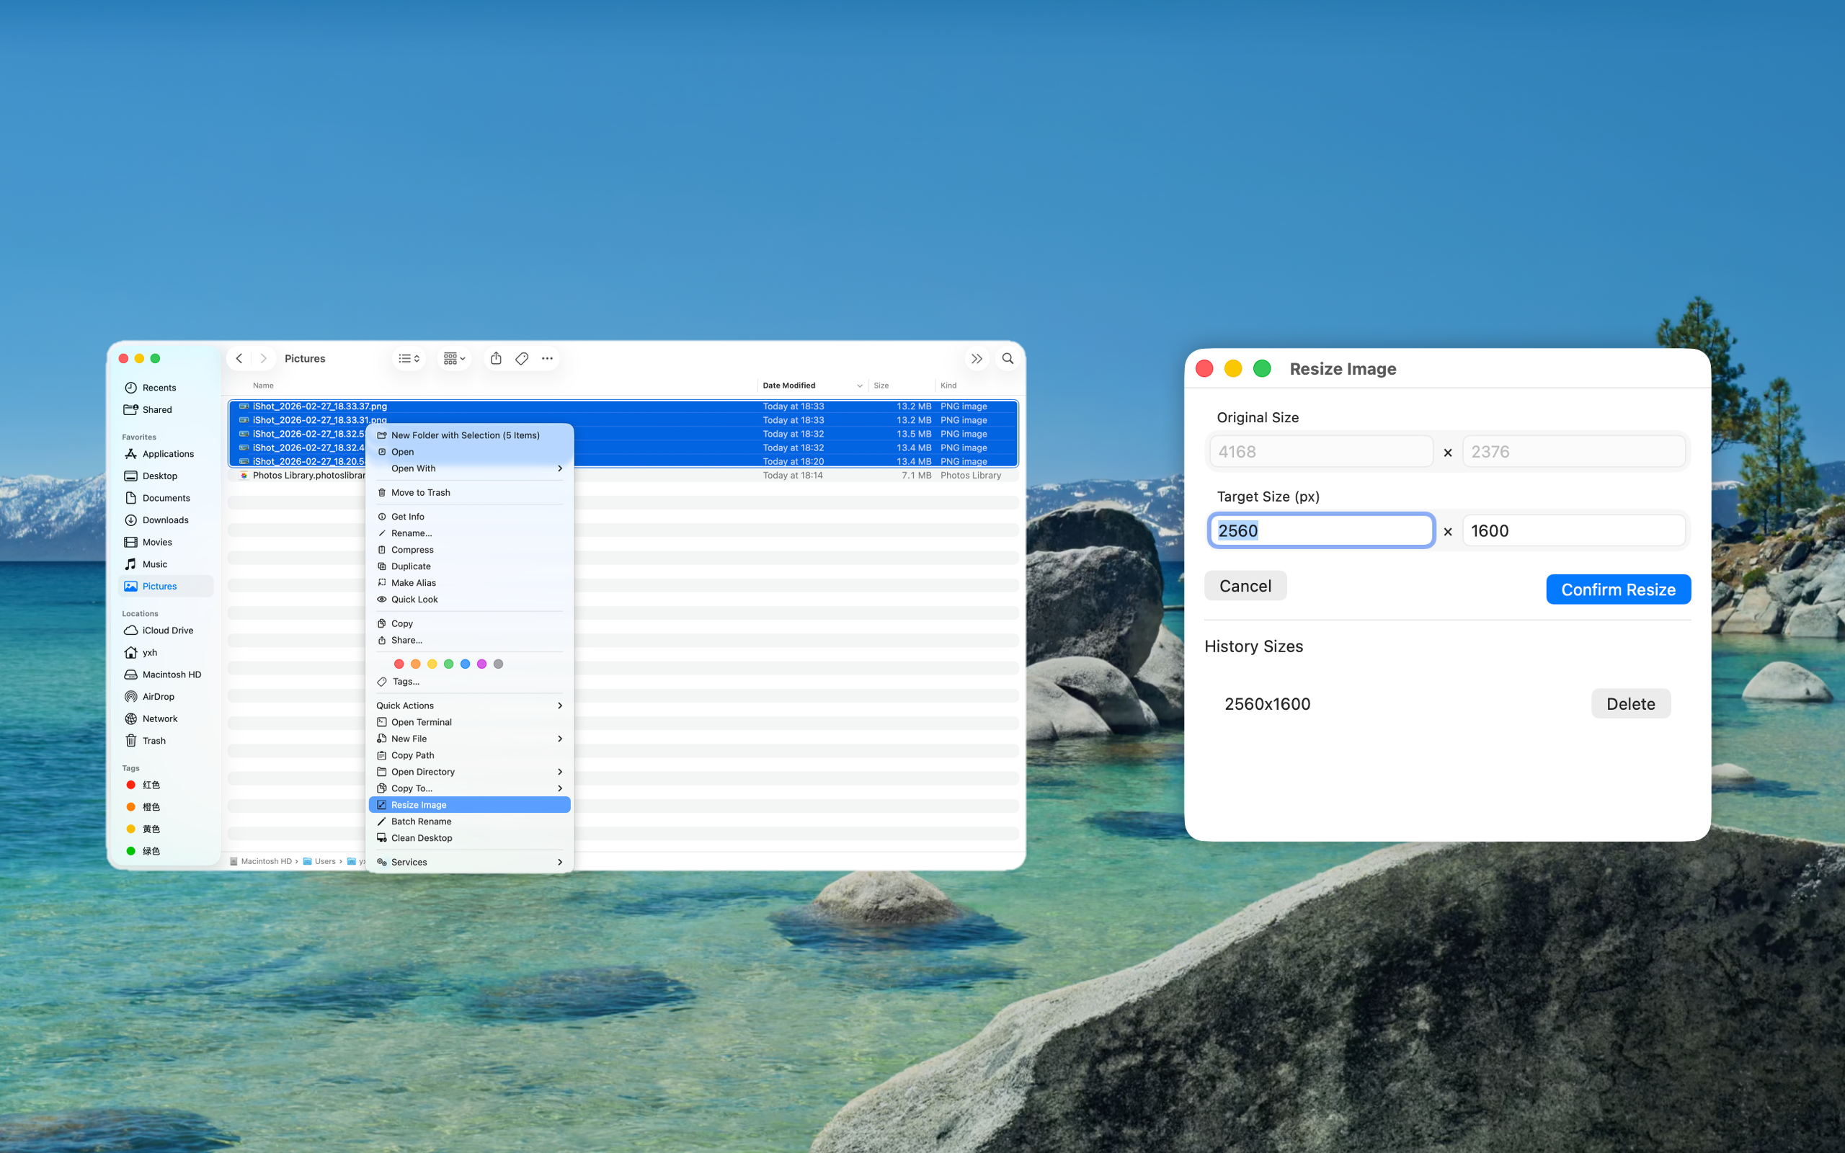Open Applications in the sidebar

coord(166,454)
